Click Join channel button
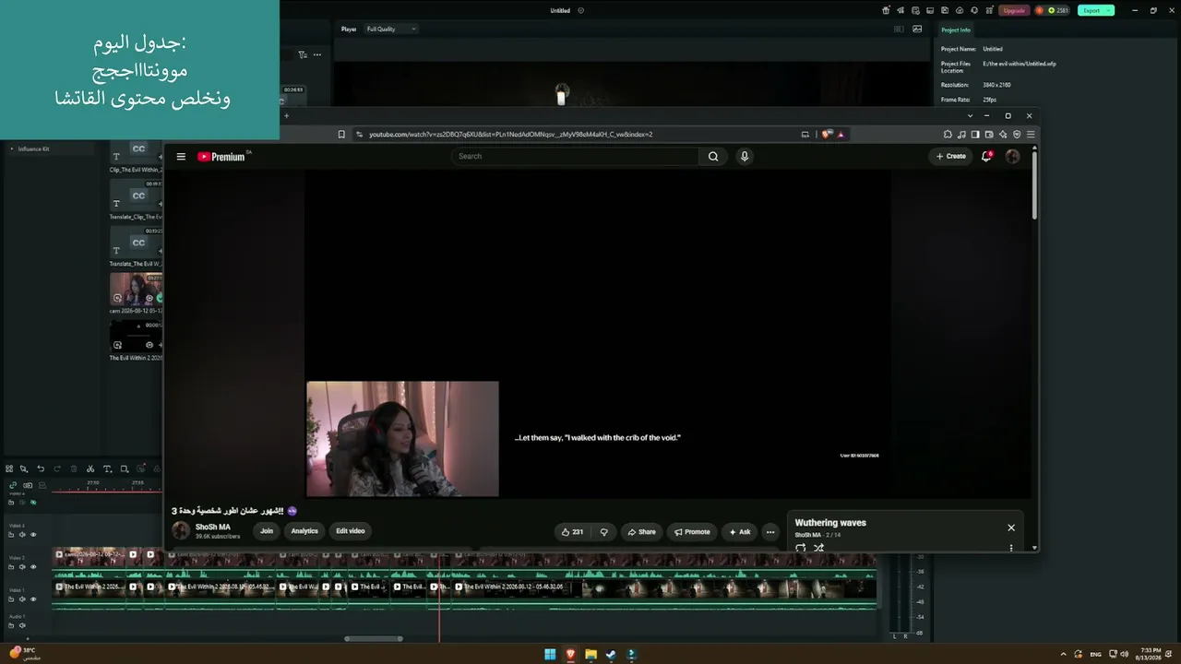1181x664 pixels. click(267, 531)
